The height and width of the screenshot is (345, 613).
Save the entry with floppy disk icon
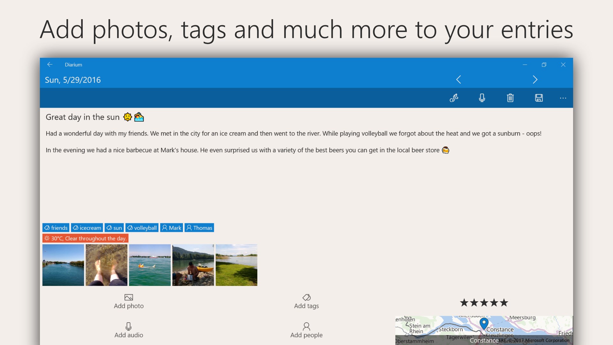point(539,98)
